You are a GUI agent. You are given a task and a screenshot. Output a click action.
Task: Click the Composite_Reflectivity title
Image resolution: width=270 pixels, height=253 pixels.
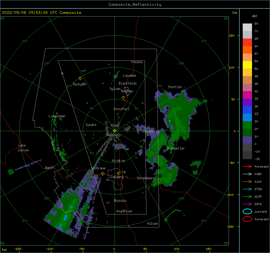coord(135,5)
